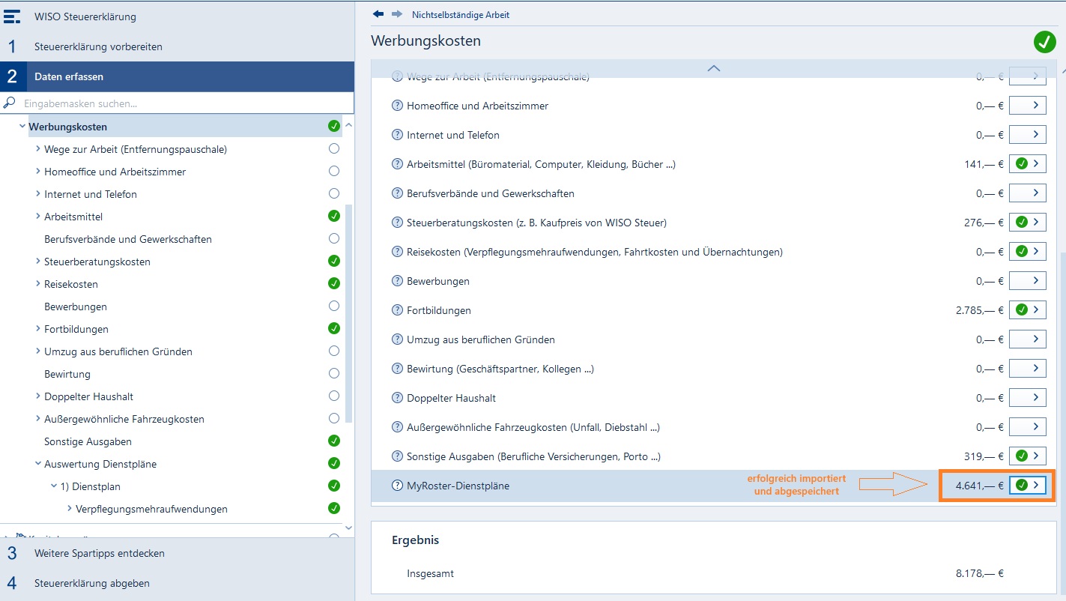Viewport: 1066px width, 601px height.
Task: Click empty status circle of Umzug aus beruflichen Gründen
Action: click(334, 351)
